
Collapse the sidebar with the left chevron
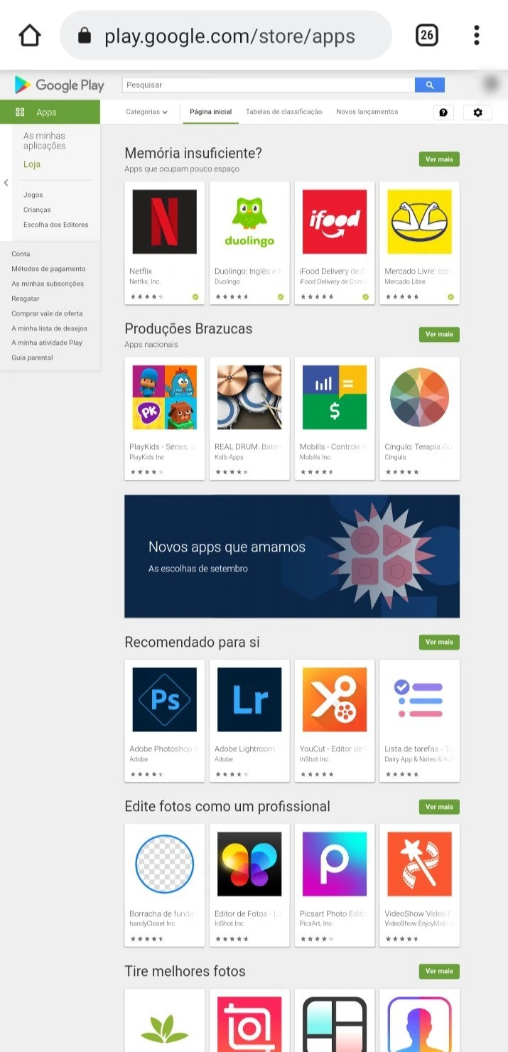6,183
